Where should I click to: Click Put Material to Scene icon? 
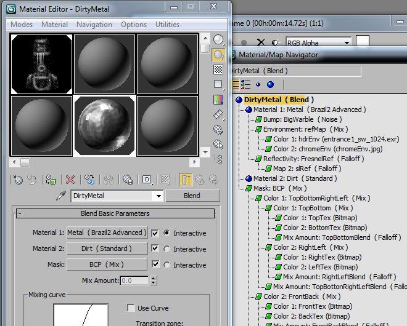pyautogui.click(x=32, y=180)
